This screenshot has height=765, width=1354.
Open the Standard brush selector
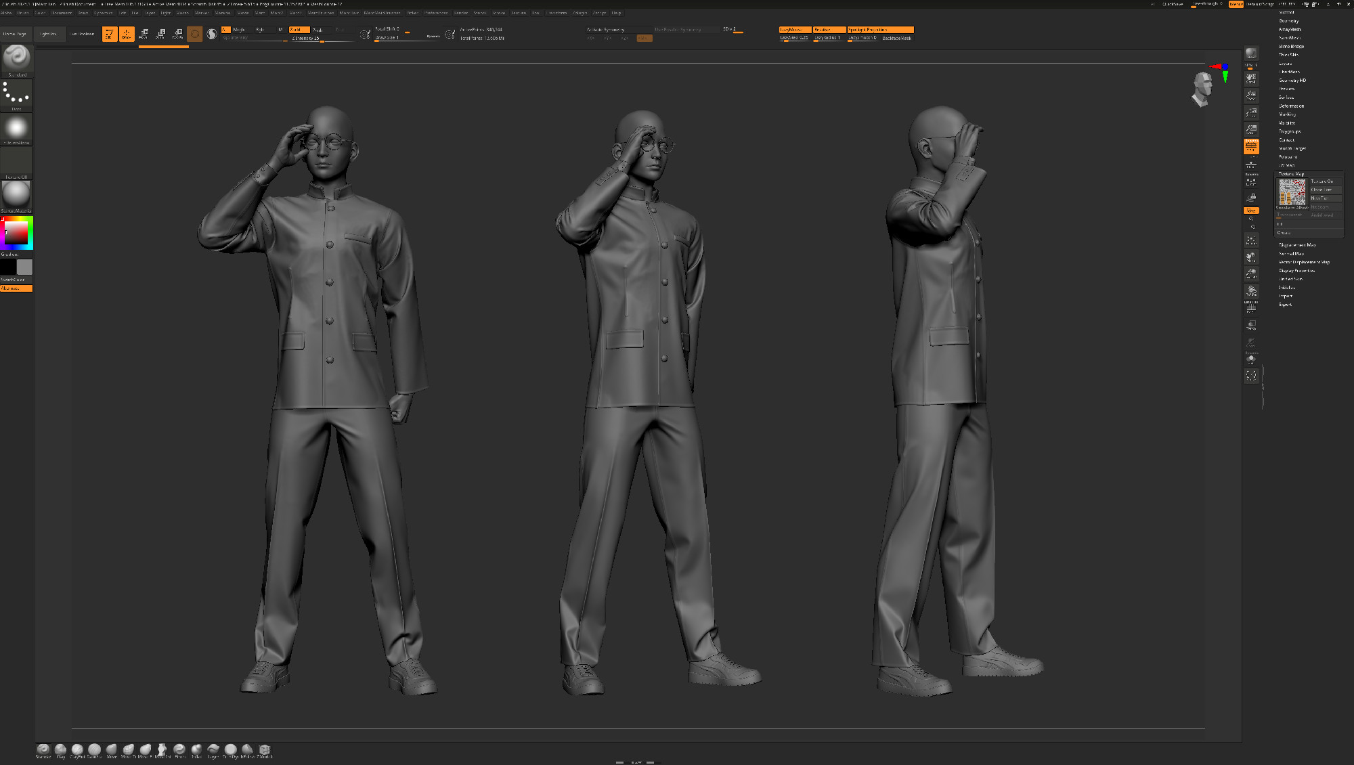tap(17, 60)
